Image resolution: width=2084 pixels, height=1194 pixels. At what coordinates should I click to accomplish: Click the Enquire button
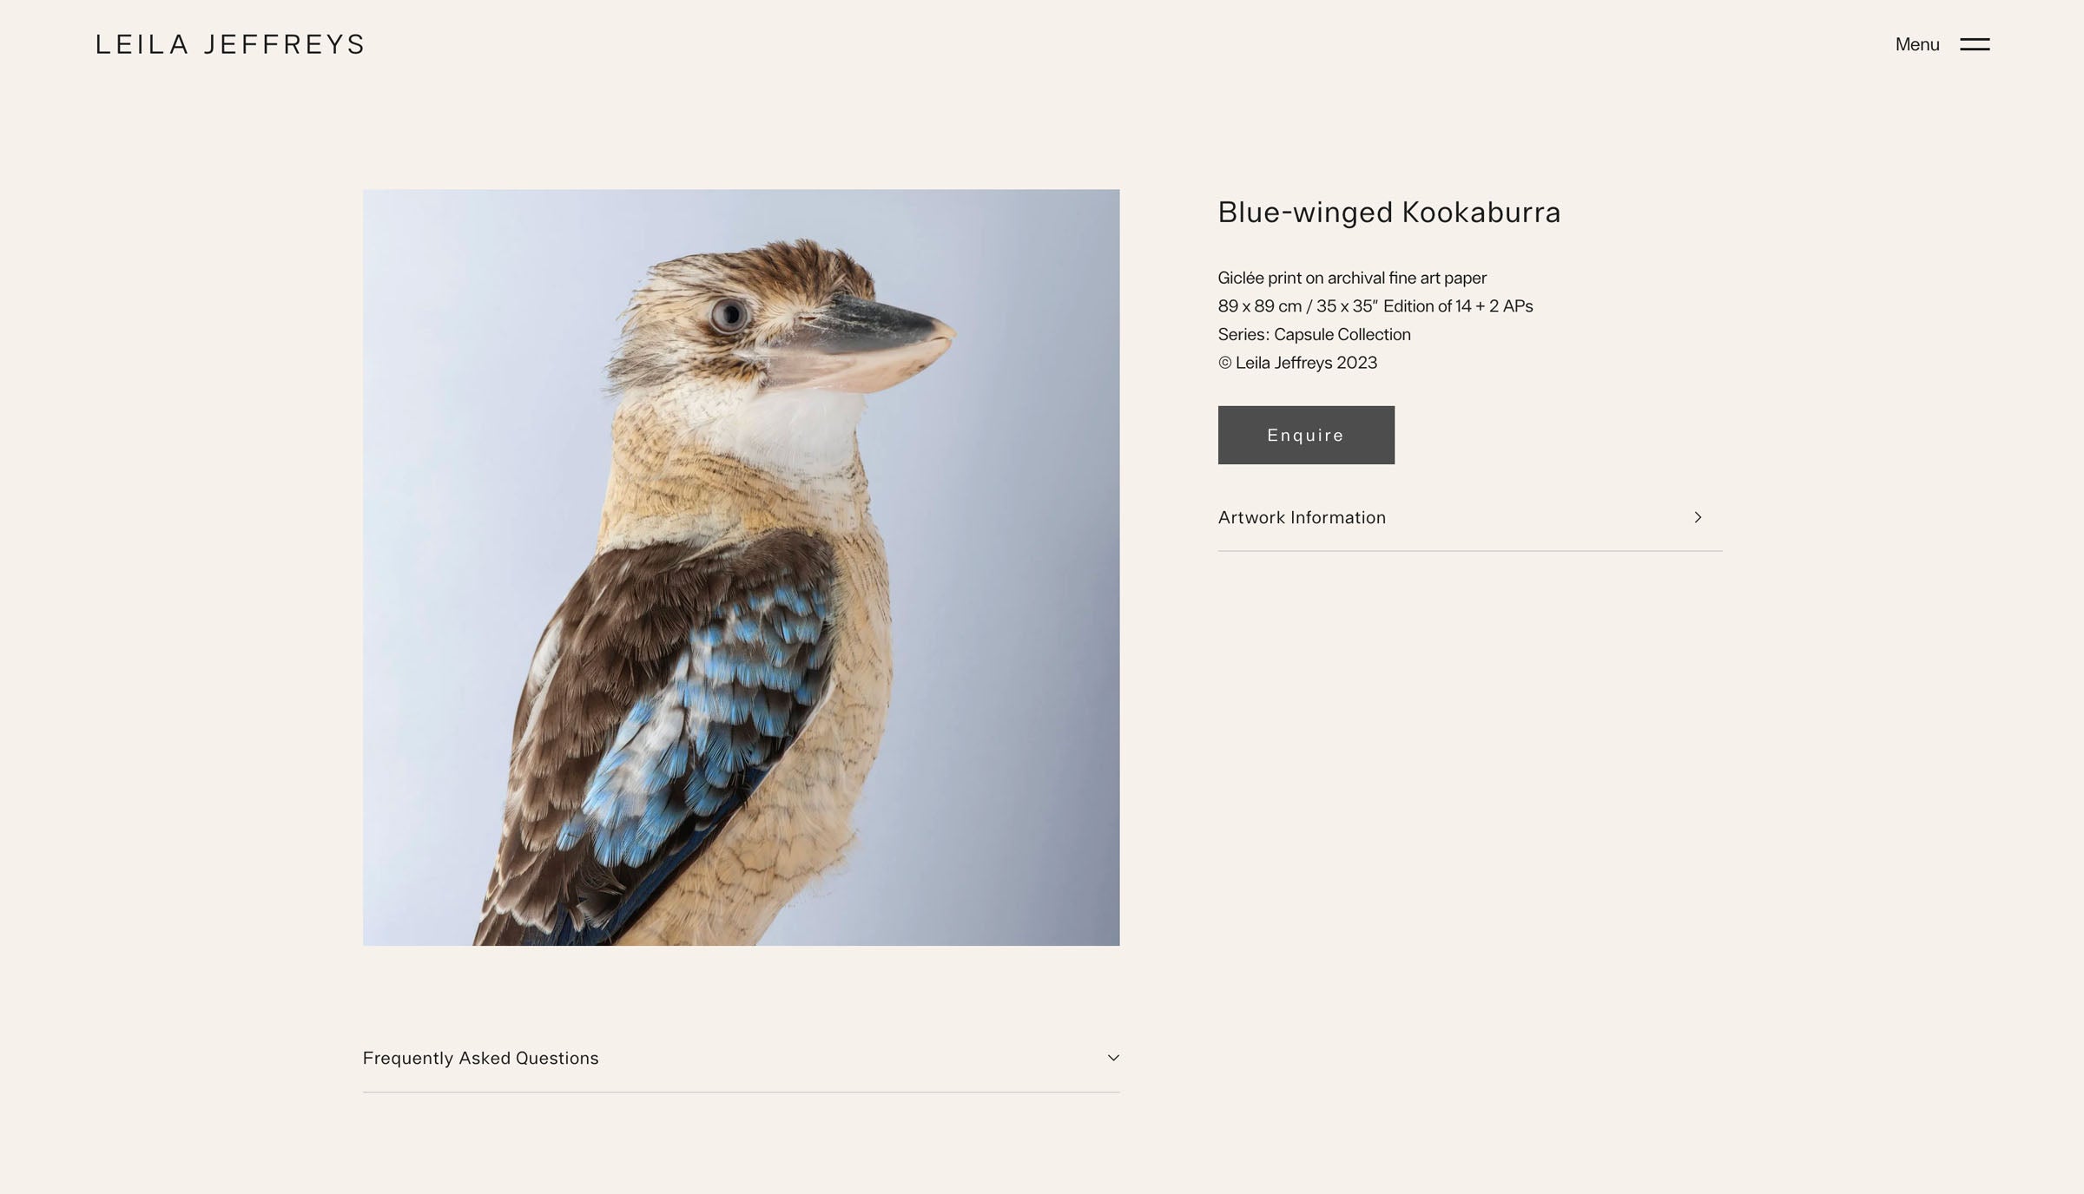click(x=1306, y=435)
